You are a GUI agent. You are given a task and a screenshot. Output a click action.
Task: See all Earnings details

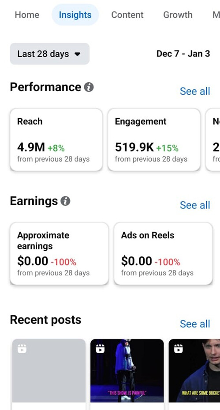[x=195, y=205]
